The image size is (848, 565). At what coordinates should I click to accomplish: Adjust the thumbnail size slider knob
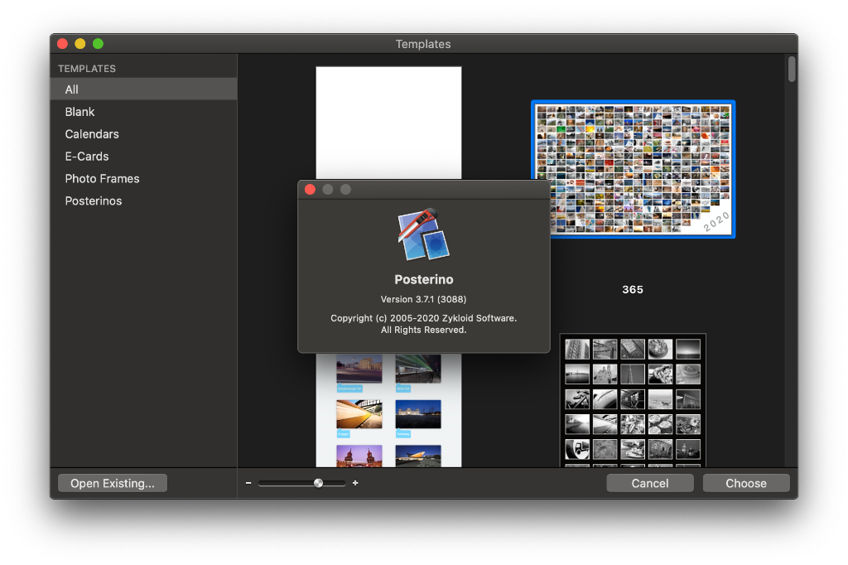point(319,483)
